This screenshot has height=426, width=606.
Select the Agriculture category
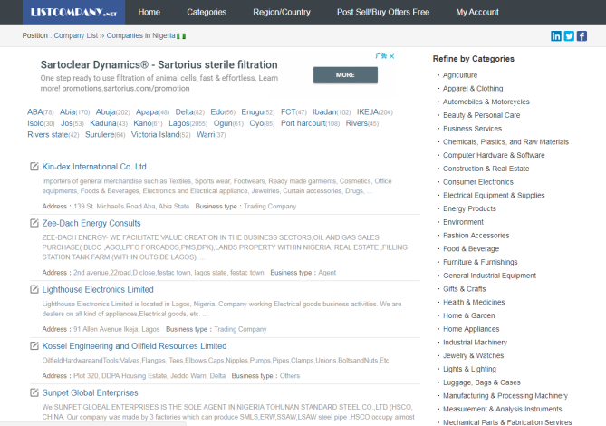[460, 75]
